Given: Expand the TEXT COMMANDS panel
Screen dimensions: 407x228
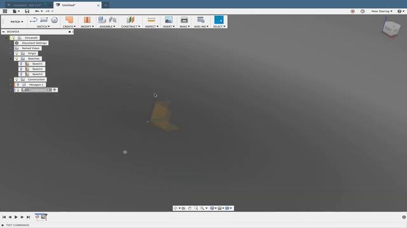Looking at the screenshot, I should point(3,225).
